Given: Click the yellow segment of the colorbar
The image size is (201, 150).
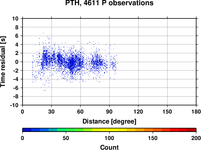Looking at the screenshot, I should pos(109,130).
